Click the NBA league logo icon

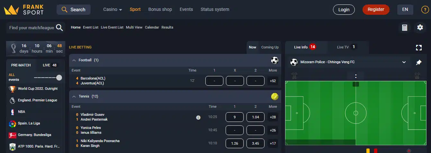pyautogui.click(x=13, y=112)
